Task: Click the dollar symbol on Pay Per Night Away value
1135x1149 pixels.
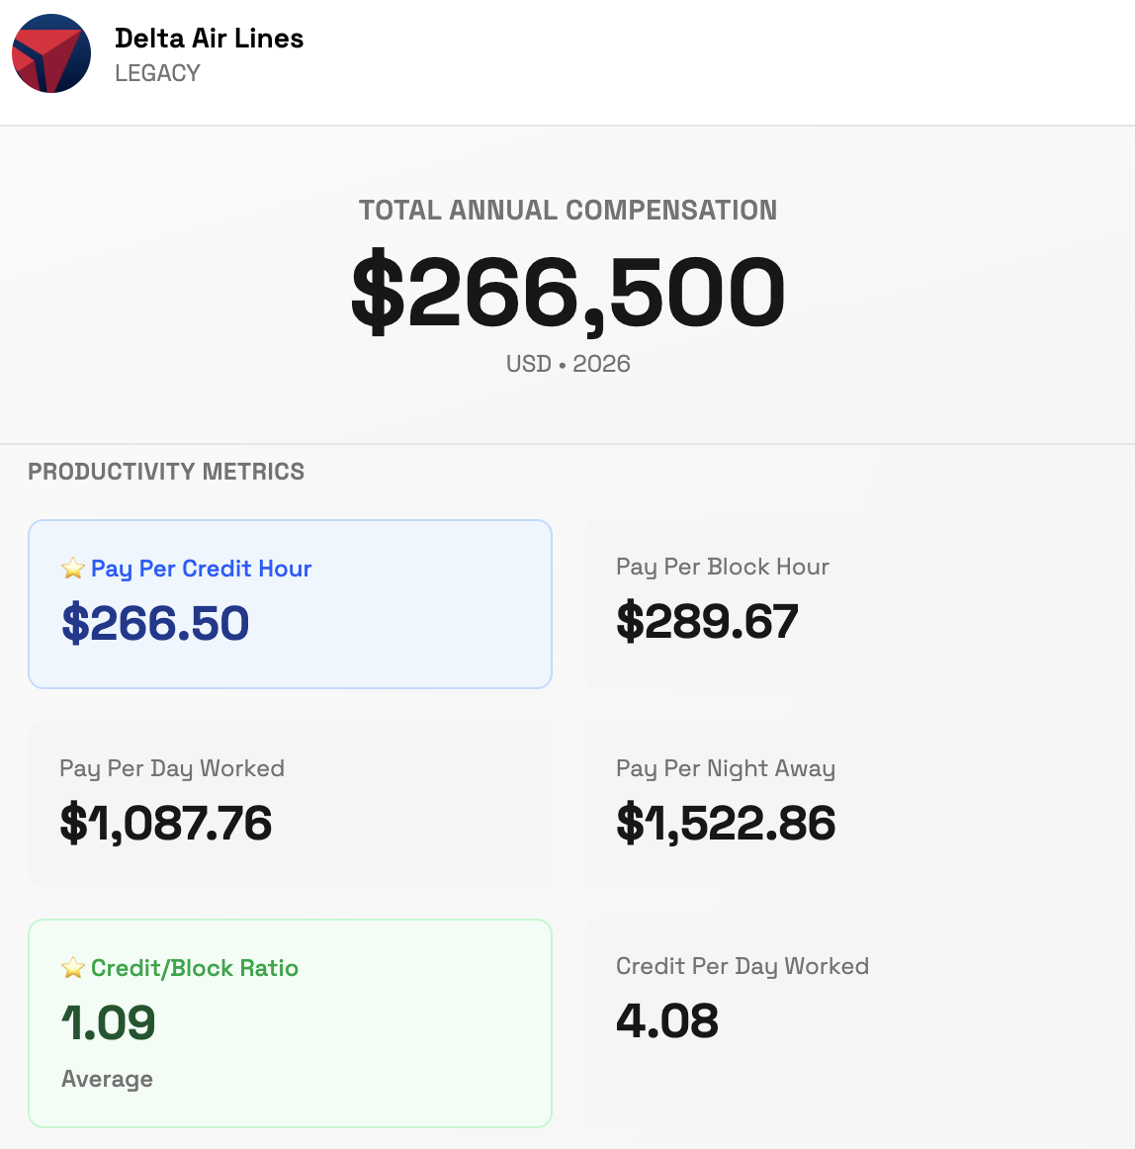Action: (x=630, y=823)
